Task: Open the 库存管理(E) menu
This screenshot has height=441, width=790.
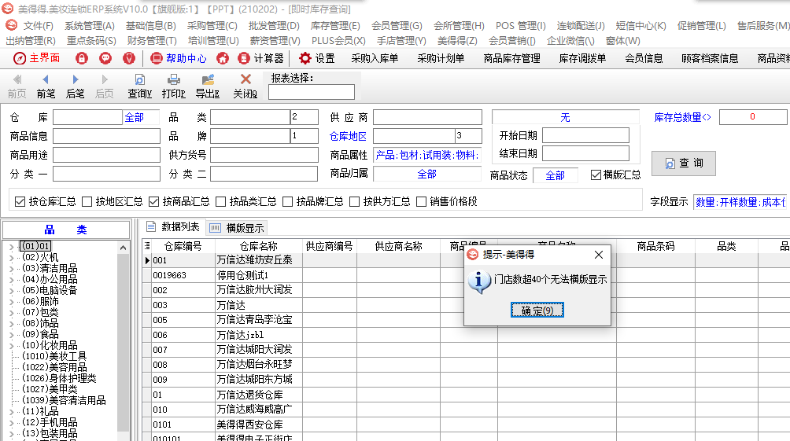Action: tap(335, 26)
